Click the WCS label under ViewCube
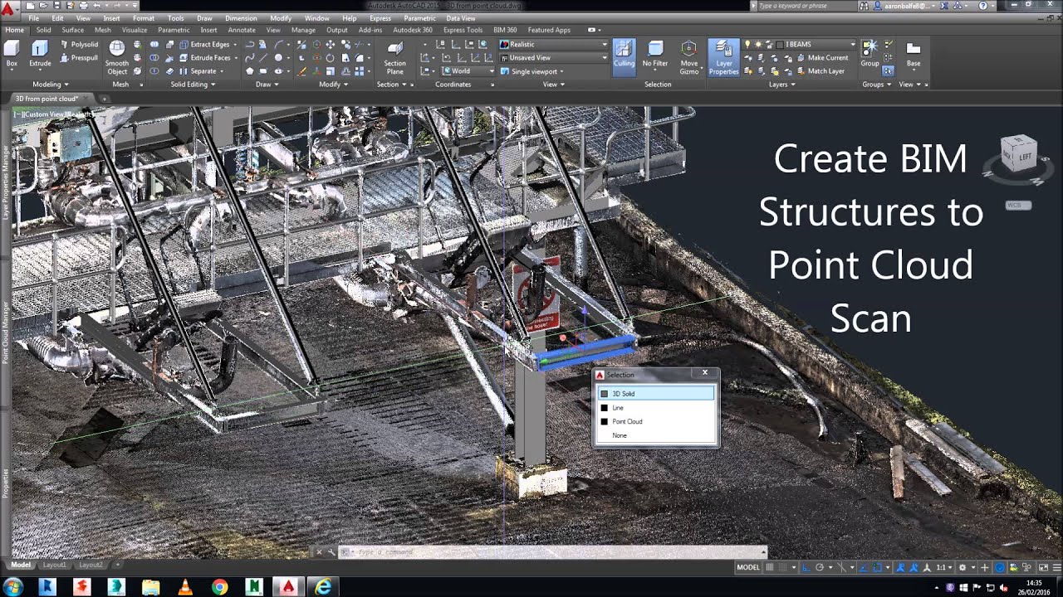Image resolution: width=1063 pixels, height=597 pixels. 1018,205
